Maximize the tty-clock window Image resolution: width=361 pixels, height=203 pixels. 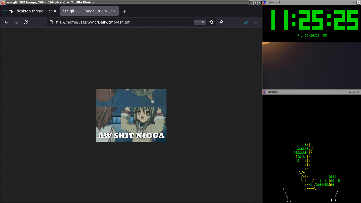[354, 3]
